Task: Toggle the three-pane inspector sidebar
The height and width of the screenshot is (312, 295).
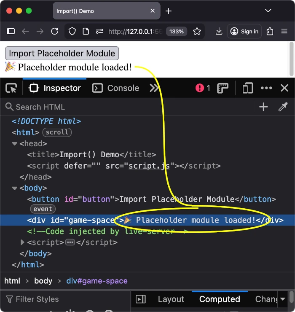Action: click(x=141, y=299)
